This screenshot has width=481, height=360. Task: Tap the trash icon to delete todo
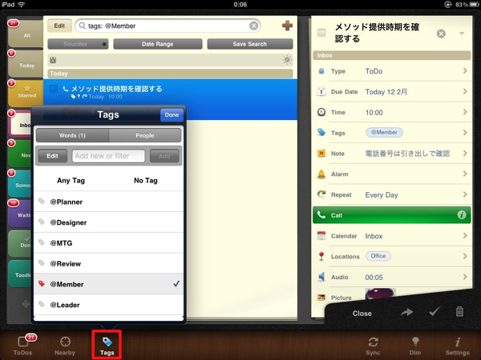(459, 312)
